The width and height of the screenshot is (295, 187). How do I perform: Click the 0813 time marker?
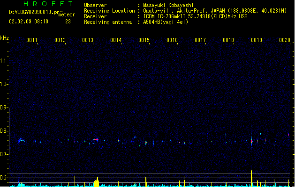point(88,40)
